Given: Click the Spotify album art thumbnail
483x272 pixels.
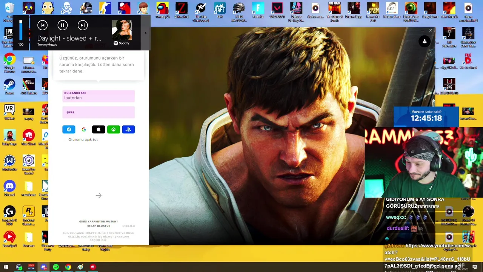Looking at the screenshot, I should pos(122,30).
